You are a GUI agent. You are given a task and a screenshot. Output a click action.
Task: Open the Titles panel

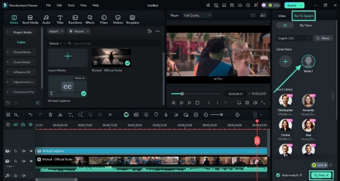[x=60, y=19]
